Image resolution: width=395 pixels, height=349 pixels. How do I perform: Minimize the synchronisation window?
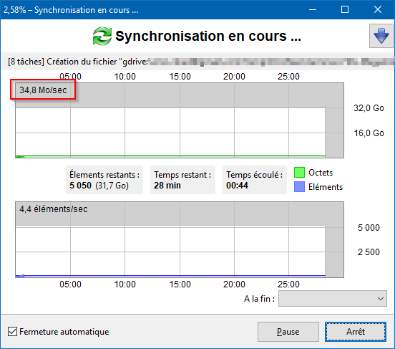[x=313, y=9]
